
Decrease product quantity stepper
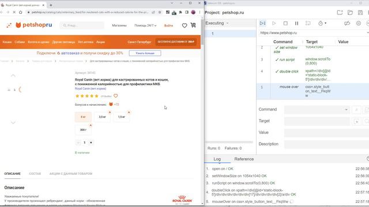78,143
